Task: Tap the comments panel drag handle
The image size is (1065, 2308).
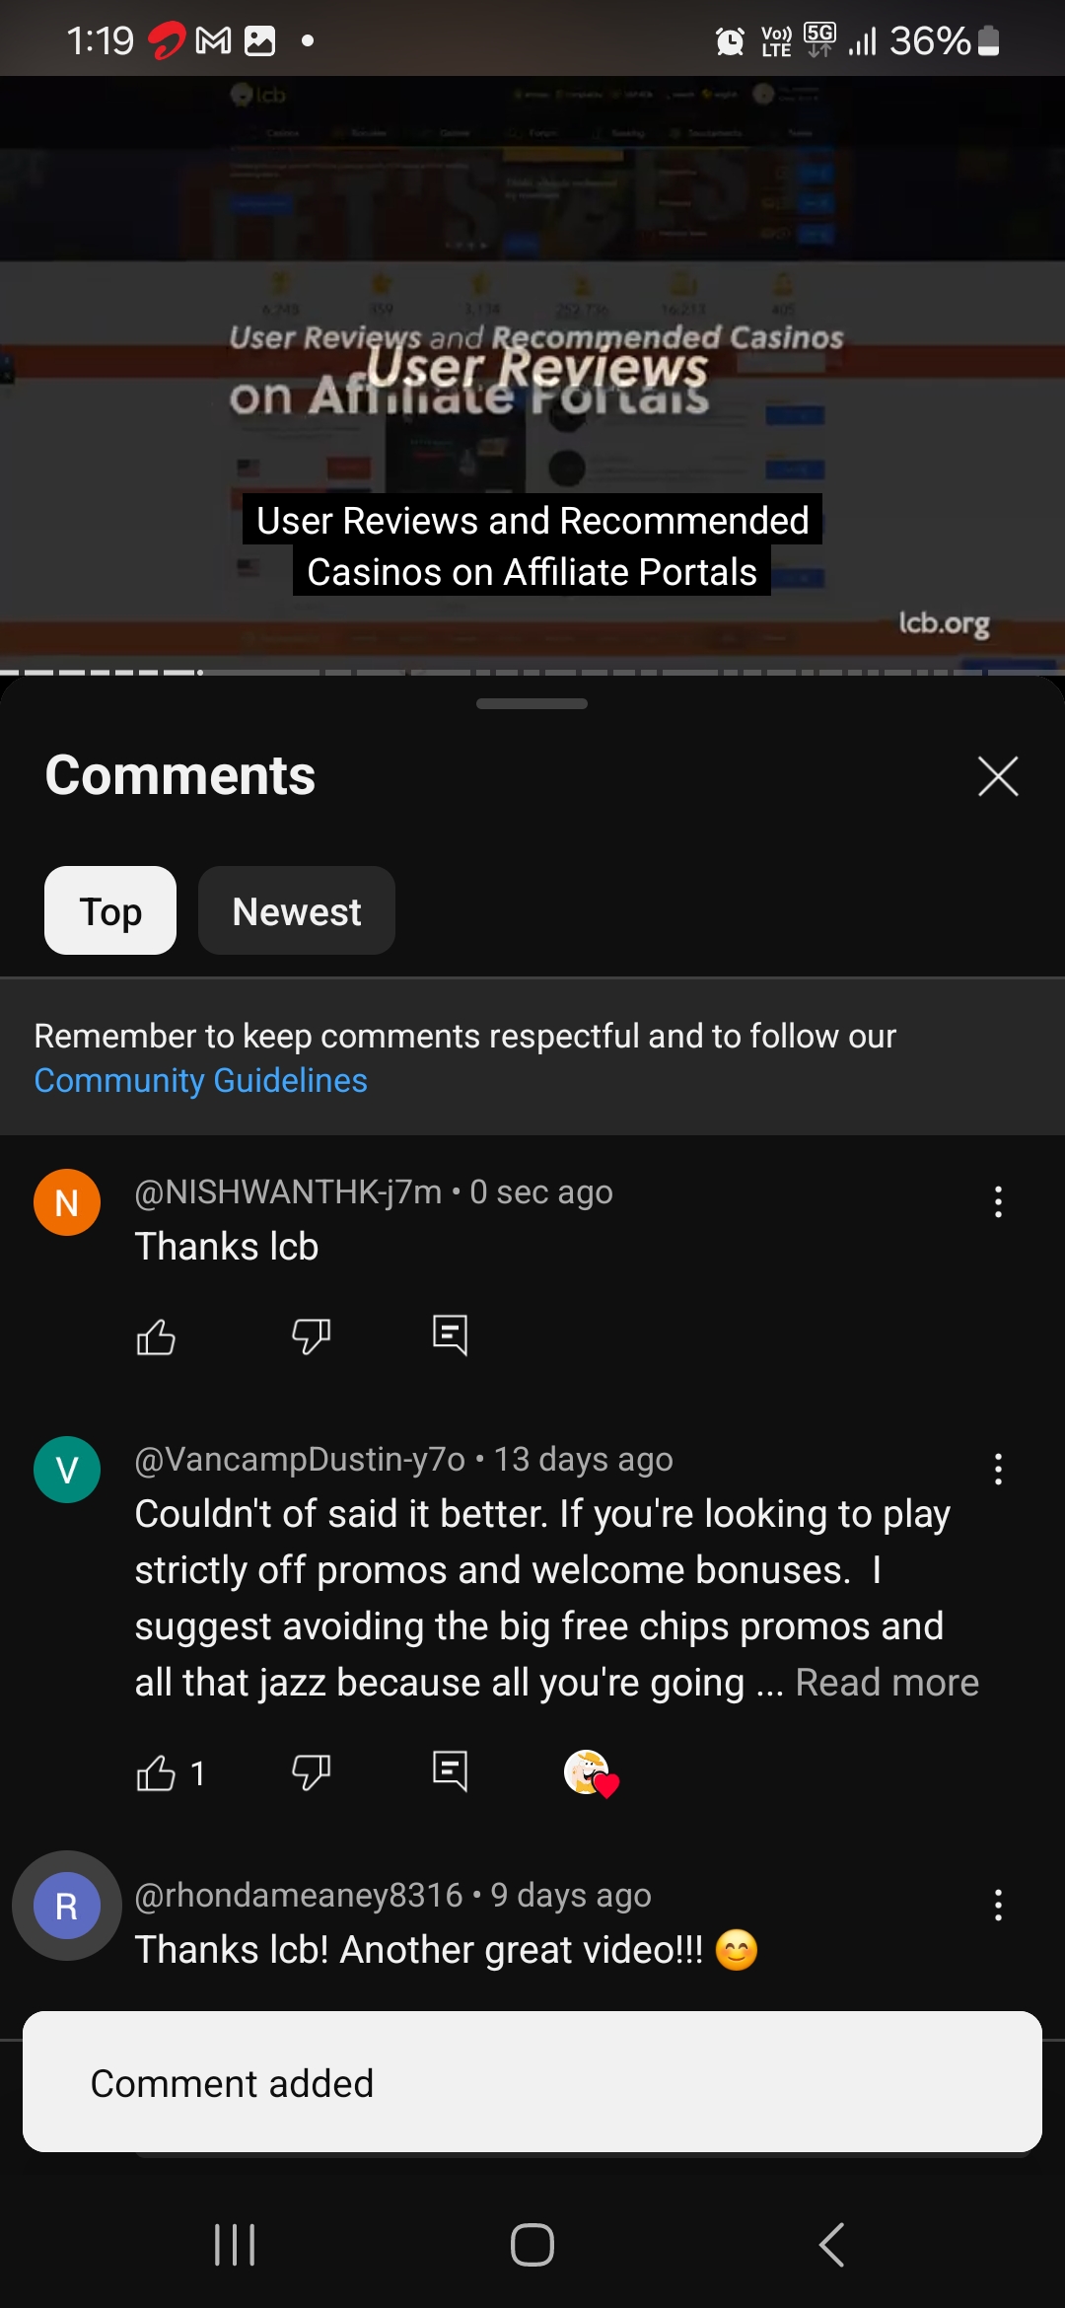Action: point(532,703)
